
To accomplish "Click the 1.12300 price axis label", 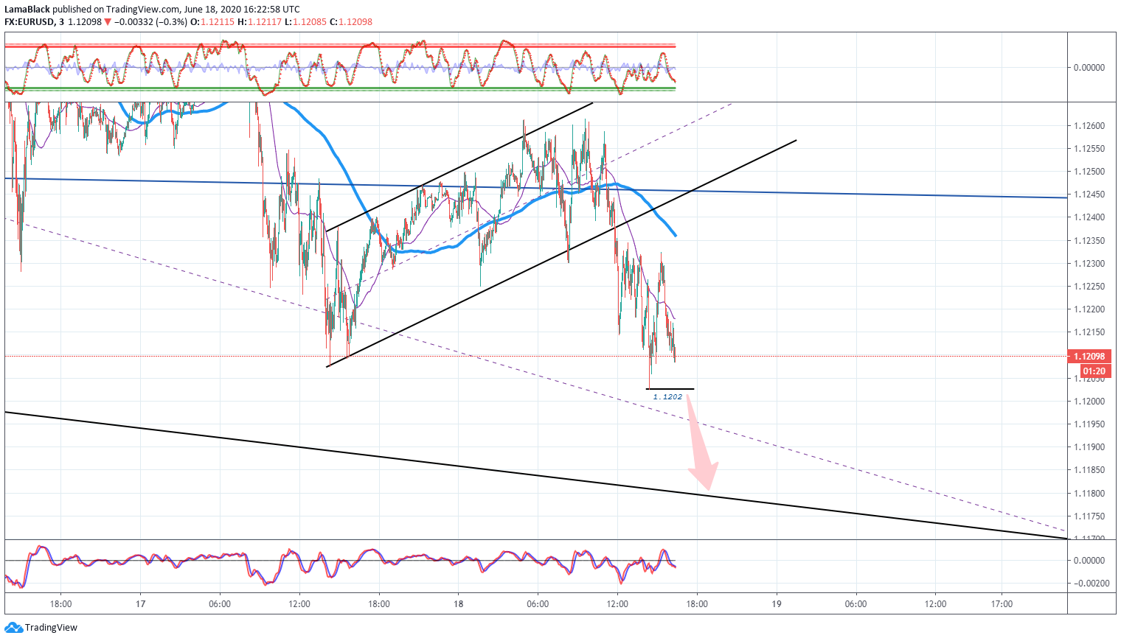I will (x=1089, y=264).
